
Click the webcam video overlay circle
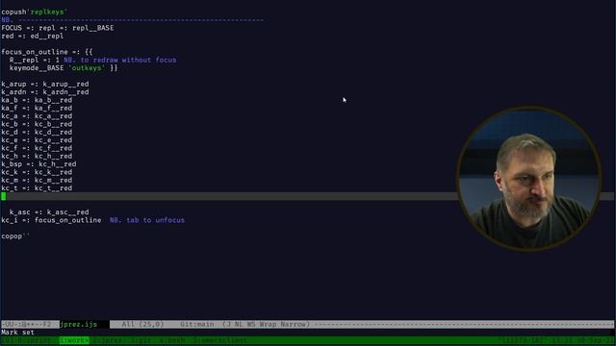(x=528, y=179)
